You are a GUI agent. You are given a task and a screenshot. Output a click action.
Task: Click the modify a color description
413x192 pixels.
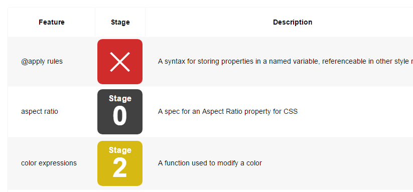[210, 163]
